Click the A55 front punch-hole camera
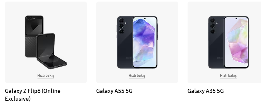261x106 pixels. coord(145,19)
